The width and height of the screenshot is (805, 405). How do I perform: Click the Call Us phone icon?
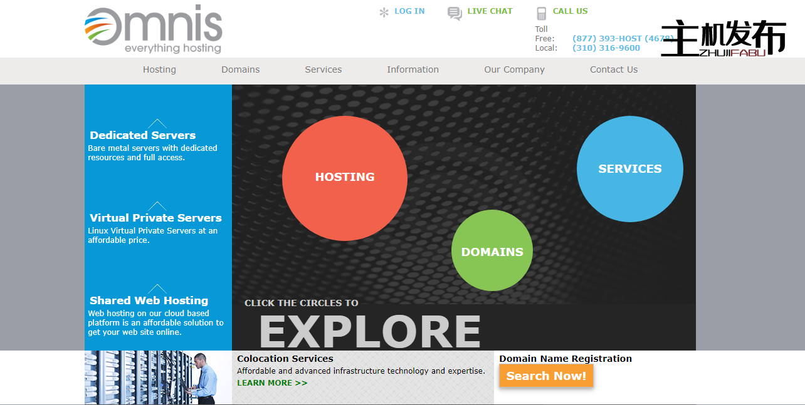click(541, 13)
